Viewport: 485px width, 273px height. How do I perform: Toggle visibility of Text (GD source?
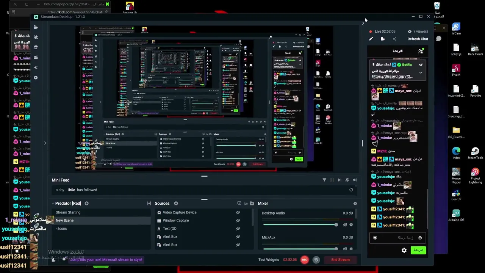tap(238, 229)
